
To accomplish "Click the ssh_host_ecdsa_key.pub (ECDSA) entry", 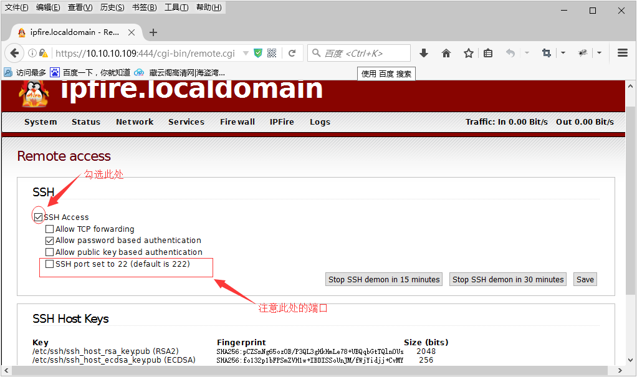I will point(114,360).
